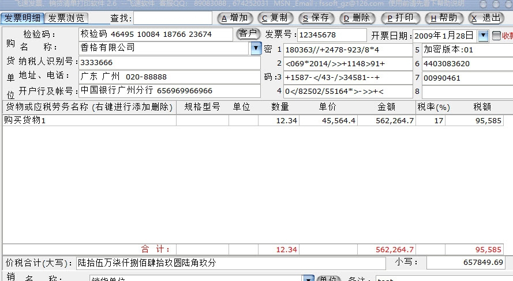Image resolution: width=513 pixels, height=281 pixels.
Task: Click amount cell 562,264.7 in item row
Action: click(387, 120)
